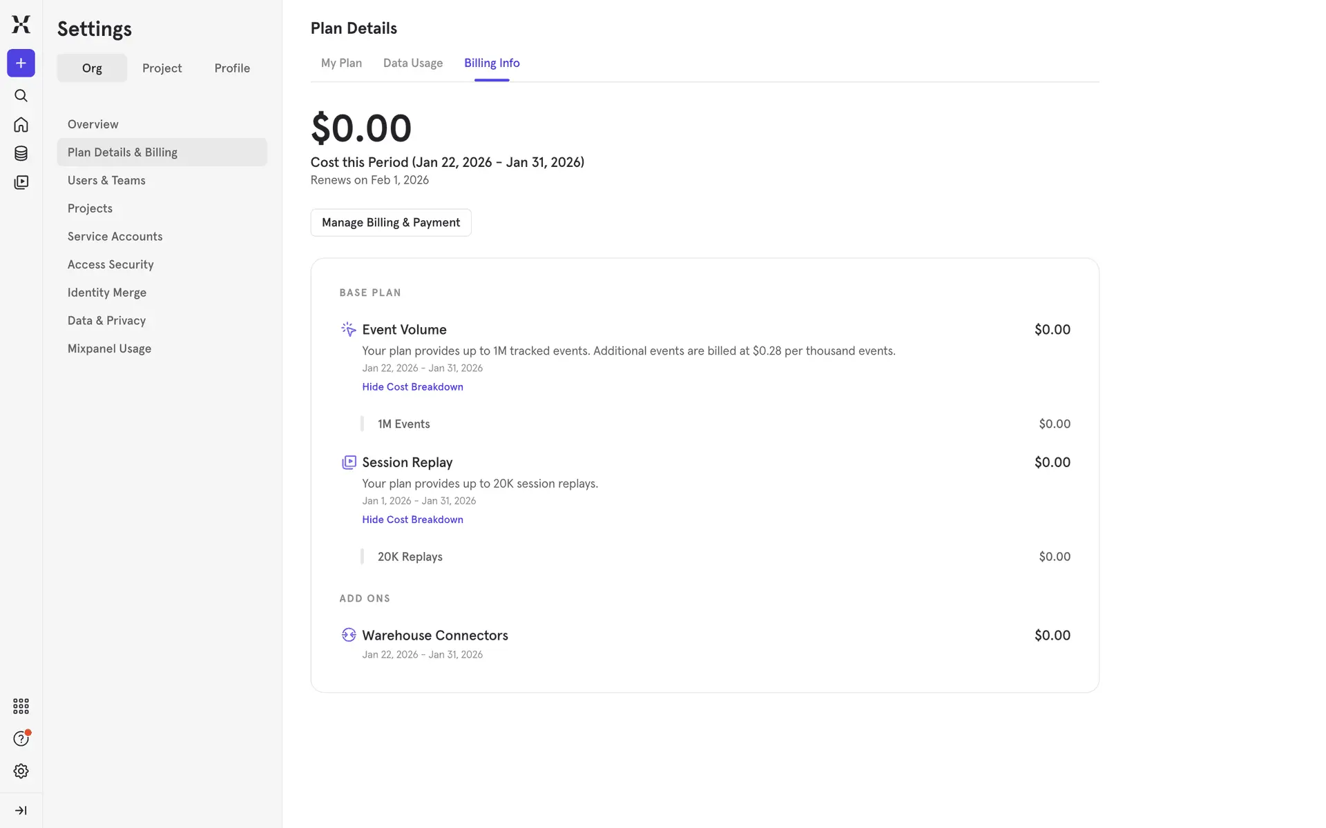The height and width of the screenshot is (828, 1326).
Task: Click the help question mark icon
Action: tap(21, 739)
